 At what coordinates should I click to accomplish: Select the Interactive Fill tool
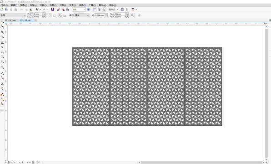point(2,99)
